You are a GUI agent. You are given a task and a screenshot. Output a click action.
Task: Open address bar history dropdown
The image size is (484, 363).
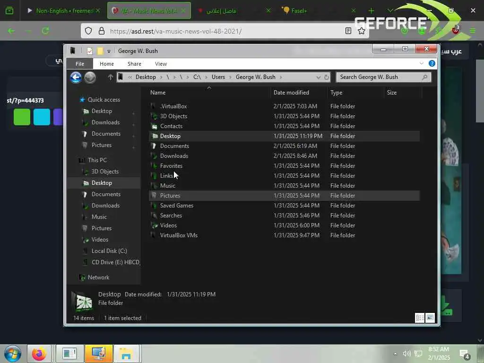click(x=318, y=77)
